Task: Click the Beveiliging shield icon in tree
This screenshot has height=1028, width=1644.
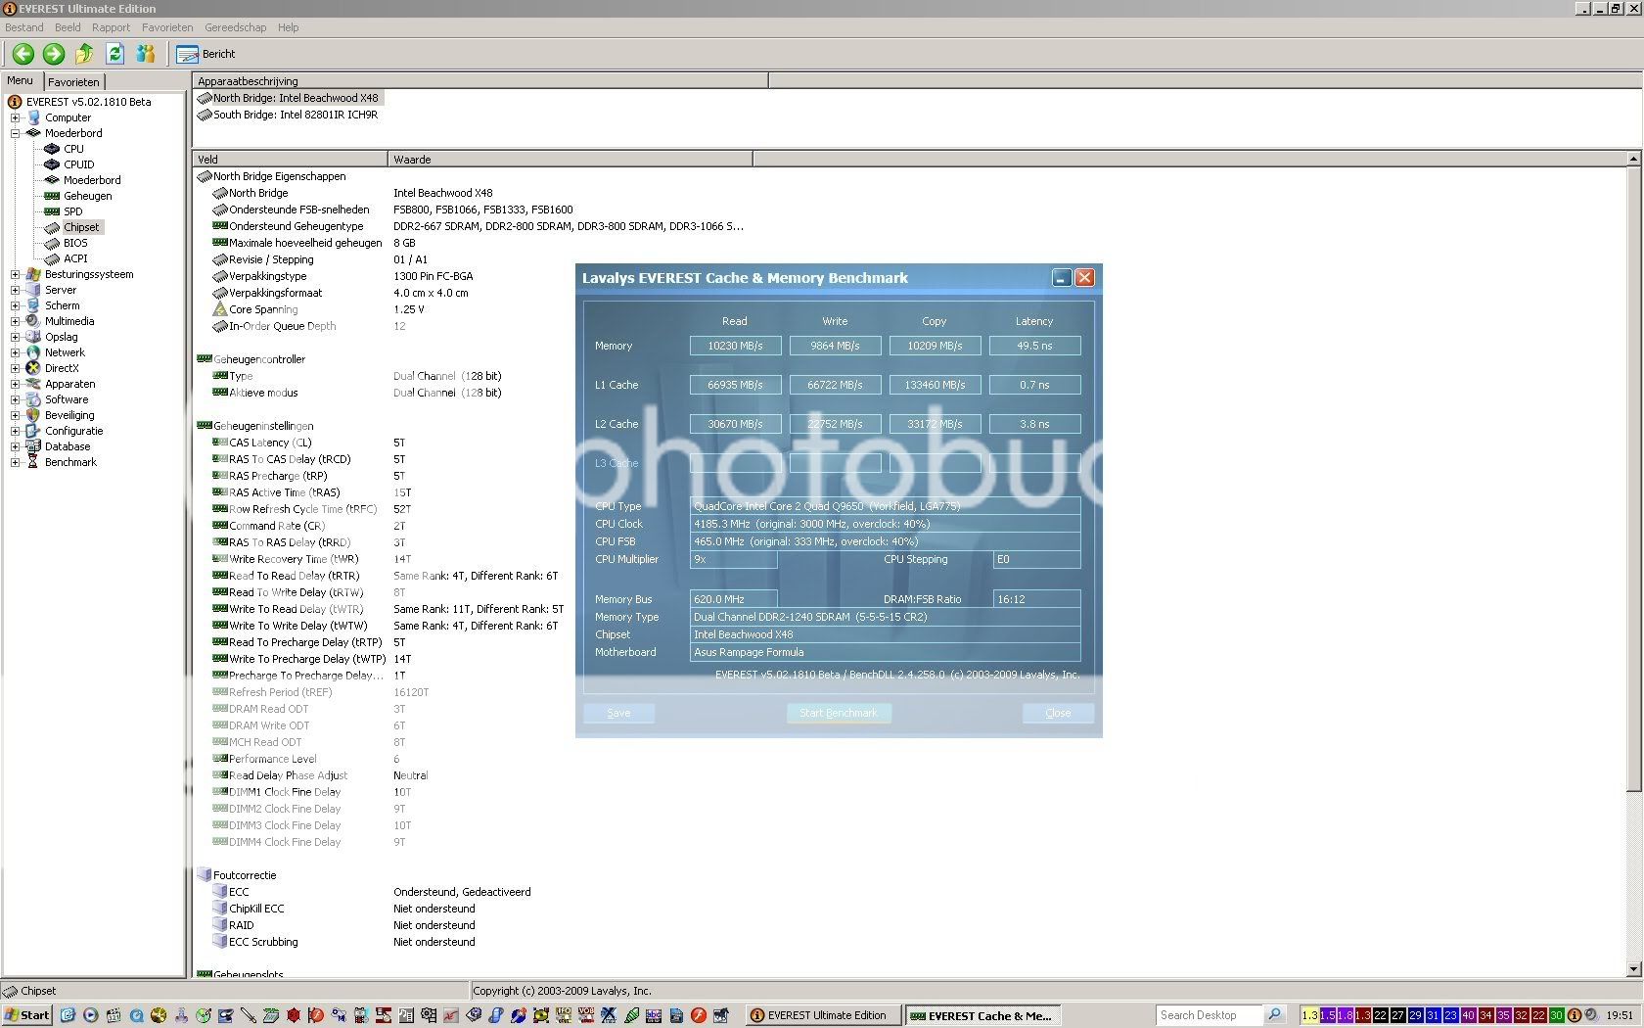Action: point(33,415)
